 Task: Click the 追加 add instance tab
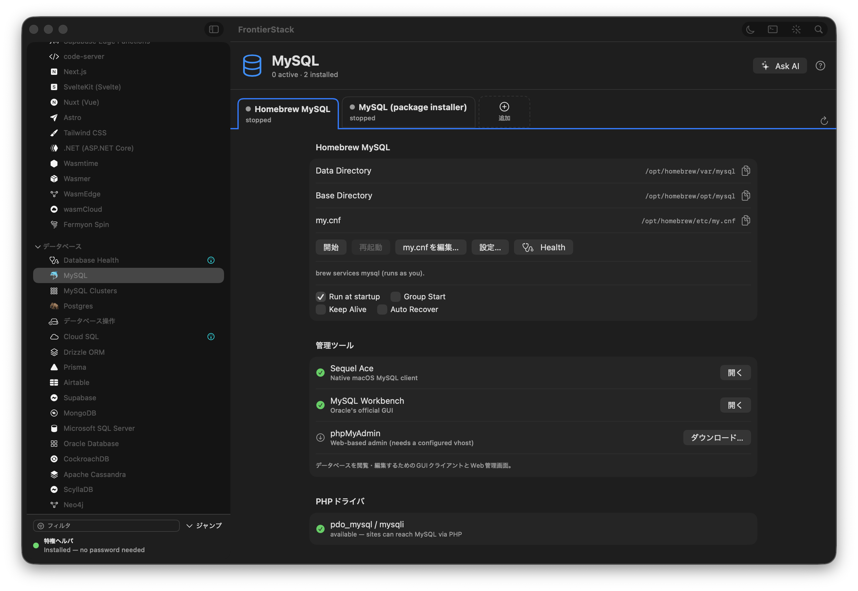504,112
